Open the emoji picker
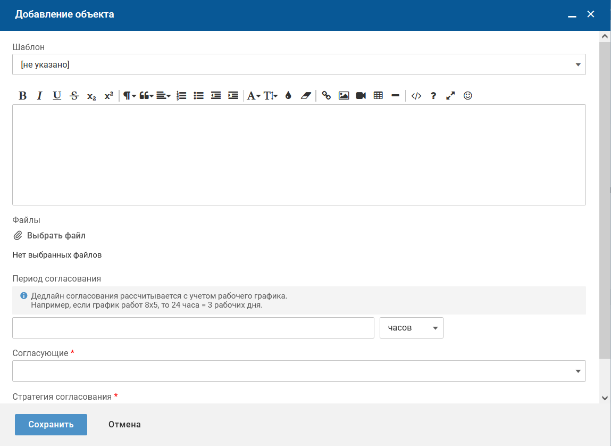 [468, 96]
